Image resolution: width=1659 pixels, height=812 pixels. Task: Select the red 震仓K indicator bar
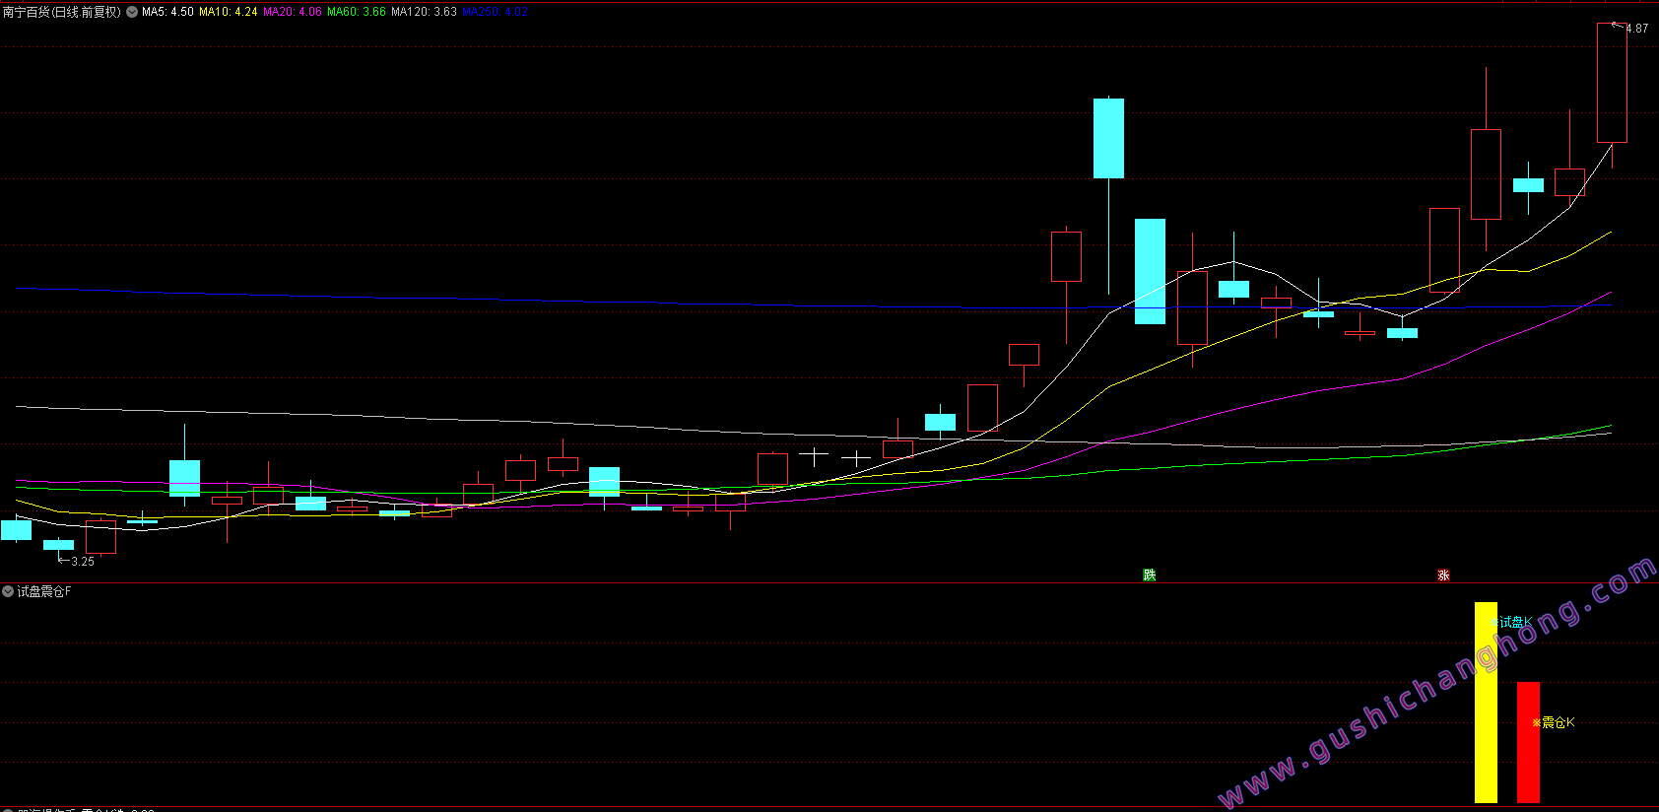1528,742
